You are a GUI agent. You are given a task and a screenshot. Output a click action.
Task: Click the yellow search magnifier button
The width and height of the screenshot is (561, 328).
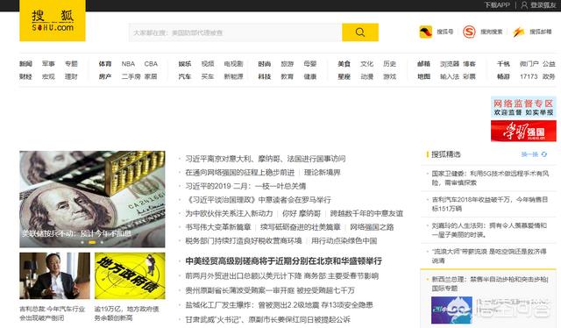coord(360,32)
